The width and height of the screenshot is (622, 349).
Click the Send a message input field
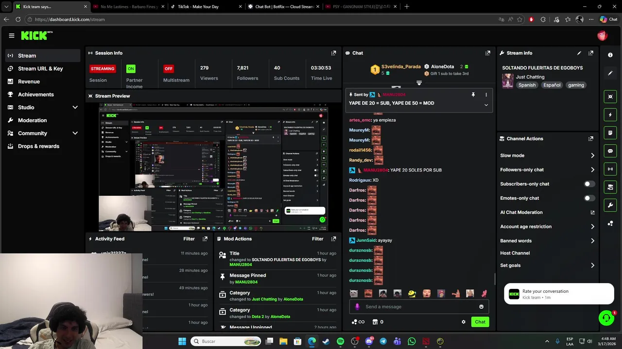click(419, 306)
